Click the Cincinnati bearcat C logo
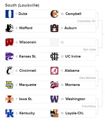Image resolution: width=108 pixels, height=123 pixels. pyautogui.click(x=9, y=71)
